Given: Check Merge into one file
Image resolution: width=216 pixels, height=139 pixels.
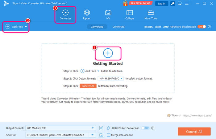Looking at the screenshot, I should pos(108,135).
